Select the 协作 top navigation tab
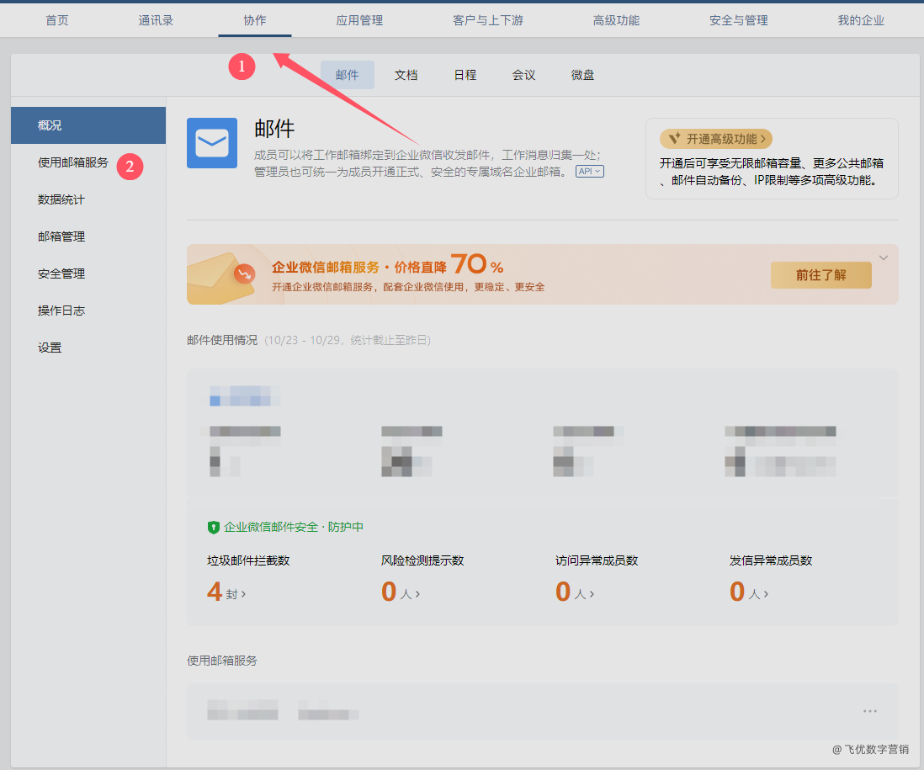 [255, 20]
